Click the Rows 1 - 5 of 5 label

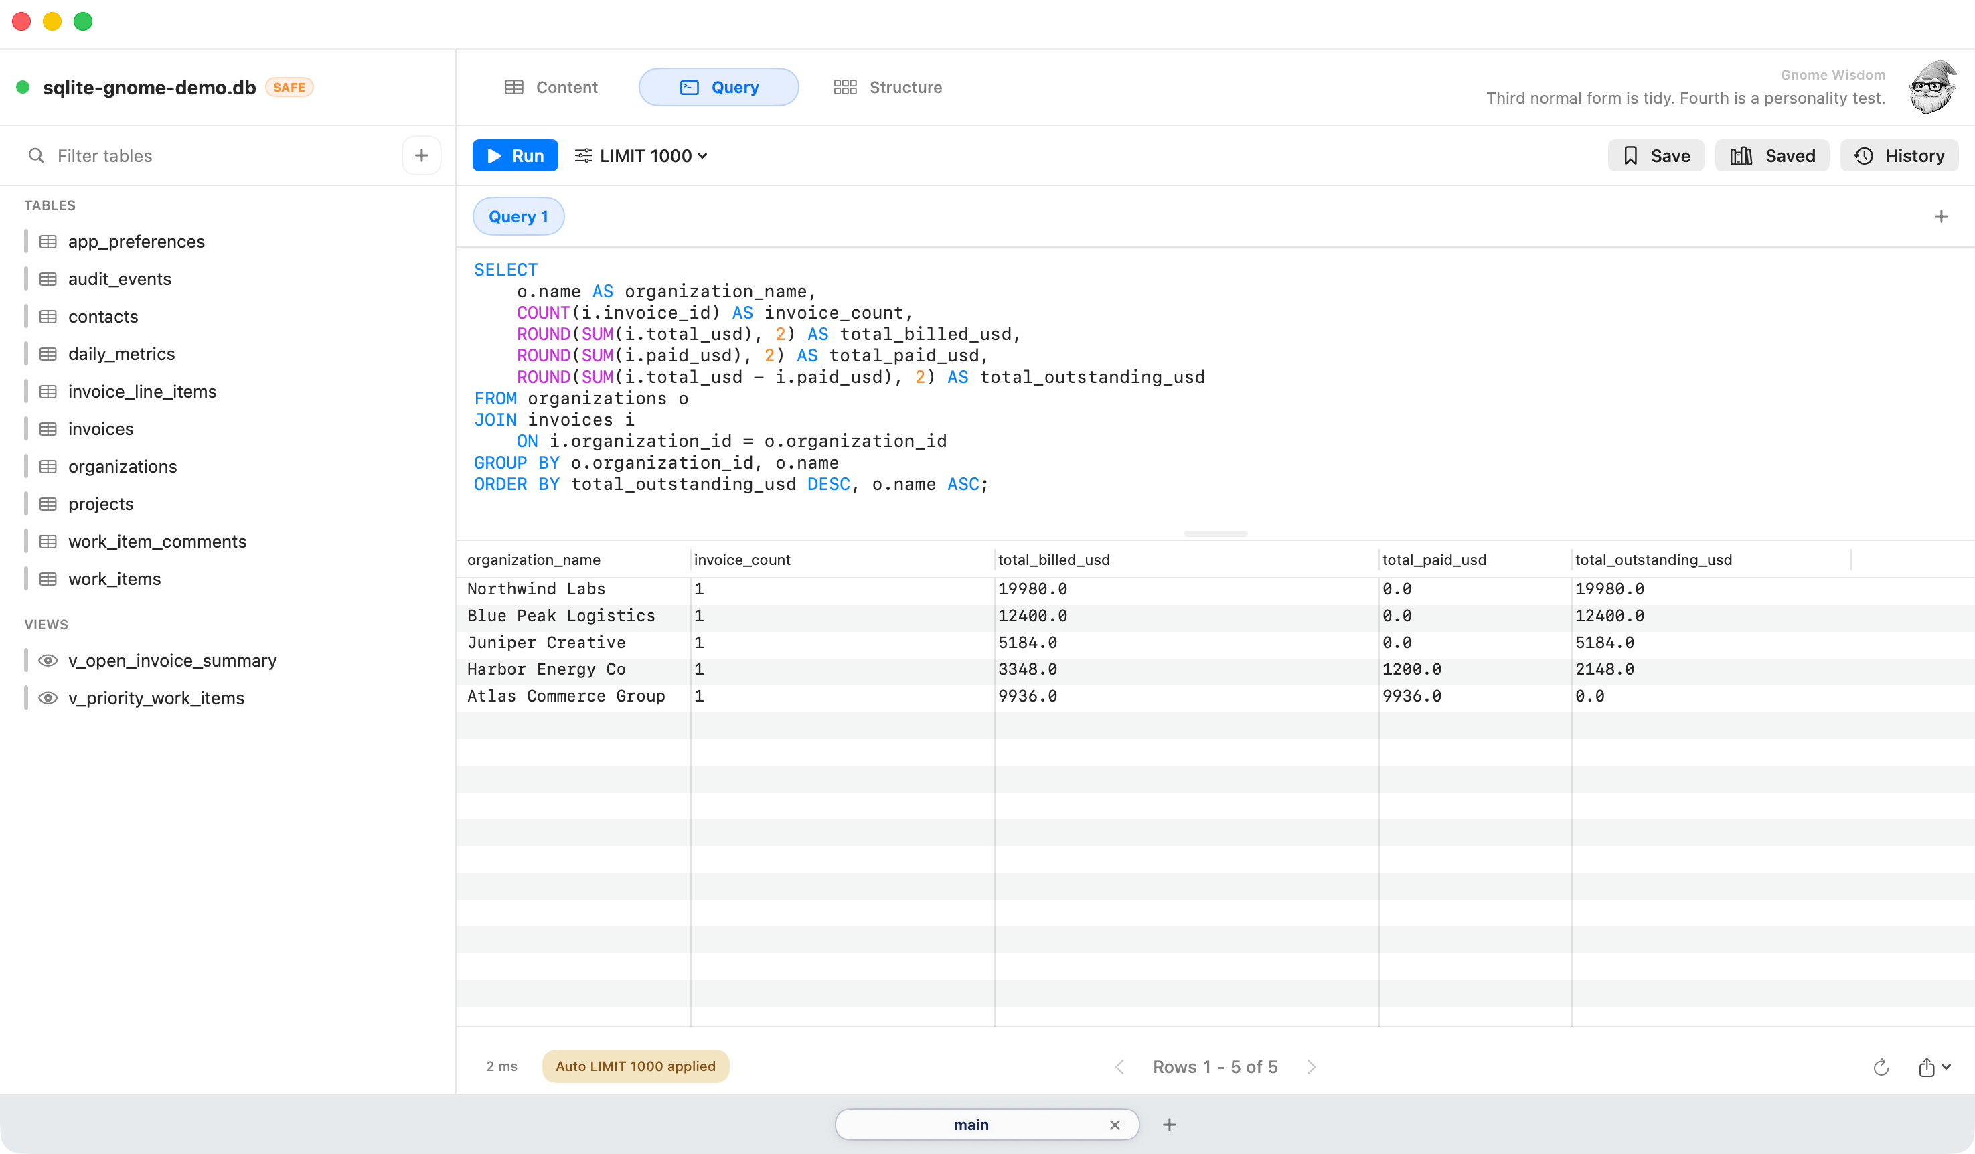[1214, 1066]
